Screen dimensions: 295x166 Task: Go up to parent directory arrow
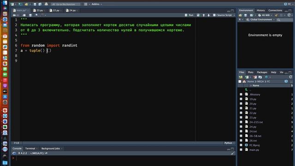coord(246,90)
